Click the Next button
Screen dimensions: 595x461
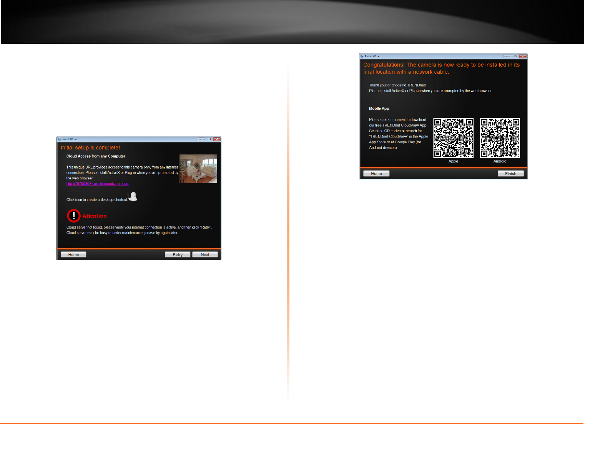(x=205, y=255)
